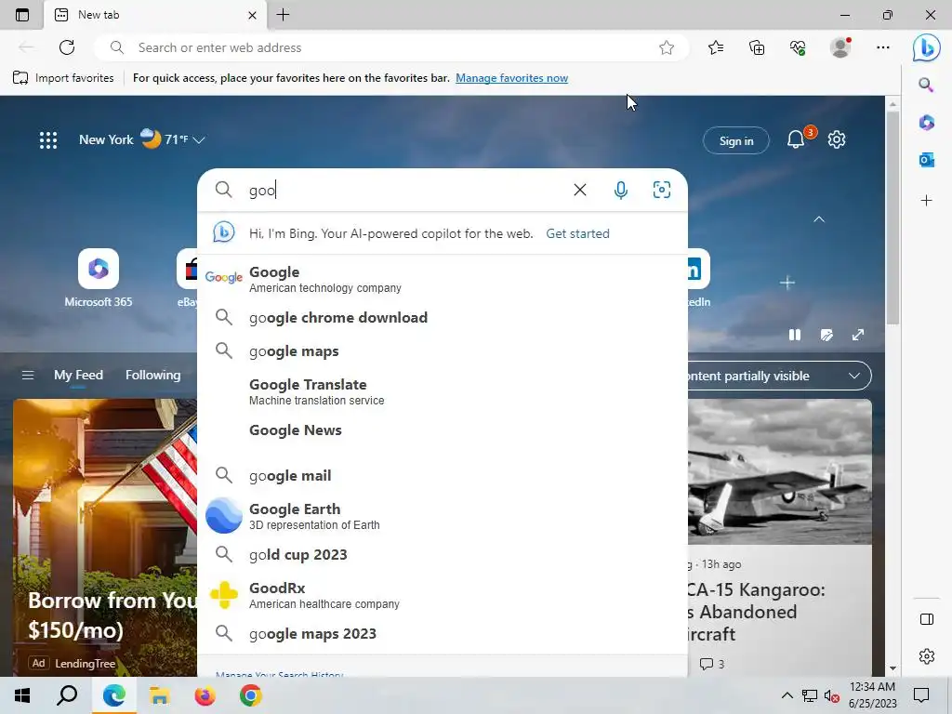Clear the search box text
The image size is (952, 714).
pyautogui.click(x=580, y=190)
